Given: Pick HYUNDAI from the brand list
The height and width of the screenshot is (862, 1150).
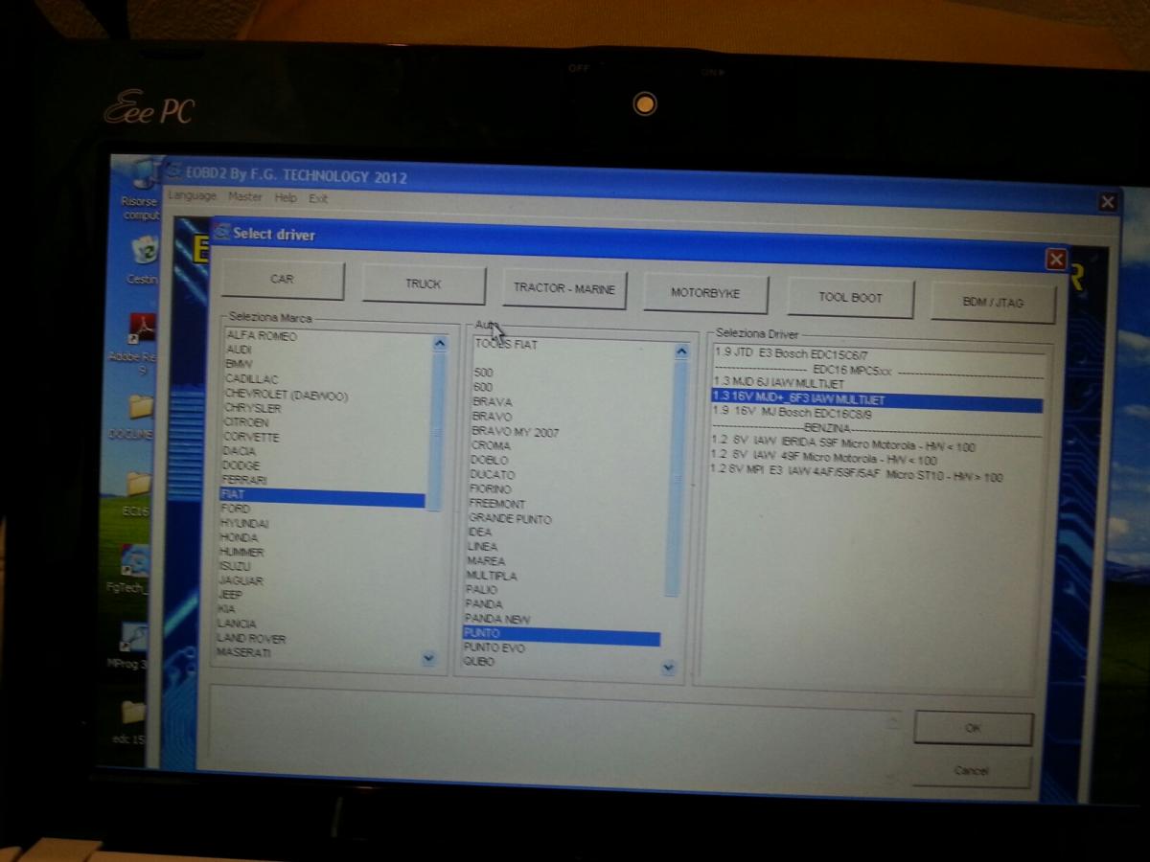Looking at the screenshot, I should (x=244, y=524).
